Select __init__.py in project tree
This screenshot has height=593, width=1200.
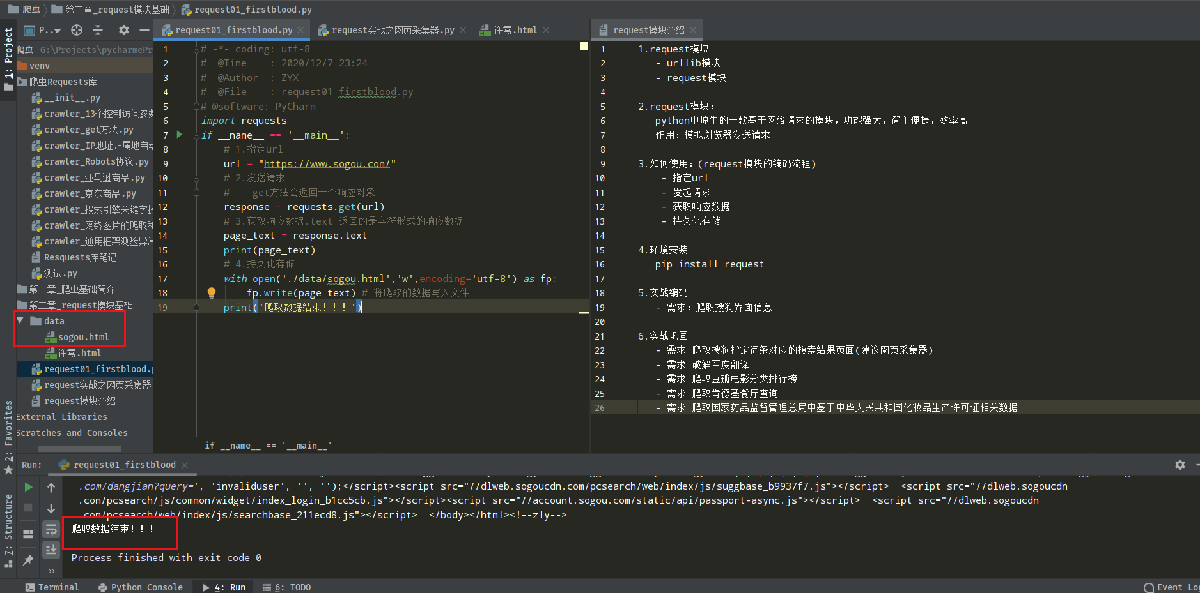point(66,98)
